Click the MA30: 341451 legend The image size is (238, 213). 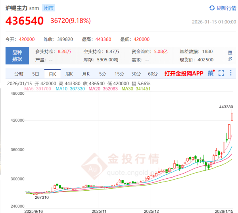pos(136,89)
